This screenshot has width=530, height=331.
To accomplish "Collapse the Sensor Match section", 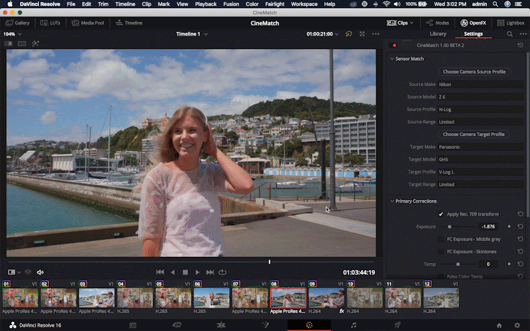I will click(392, 59).
